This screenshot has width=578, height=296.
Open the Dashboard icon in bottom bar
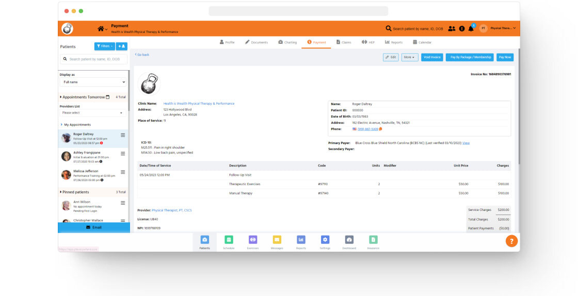pyautogui.click(x=349, y=240)
